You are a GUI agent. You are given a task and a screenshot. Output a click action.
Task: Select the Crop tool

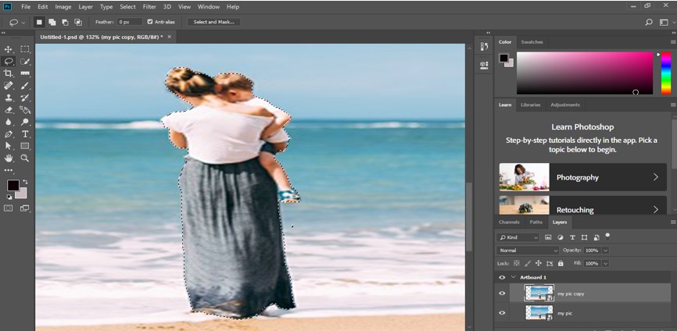pos(9,73)
